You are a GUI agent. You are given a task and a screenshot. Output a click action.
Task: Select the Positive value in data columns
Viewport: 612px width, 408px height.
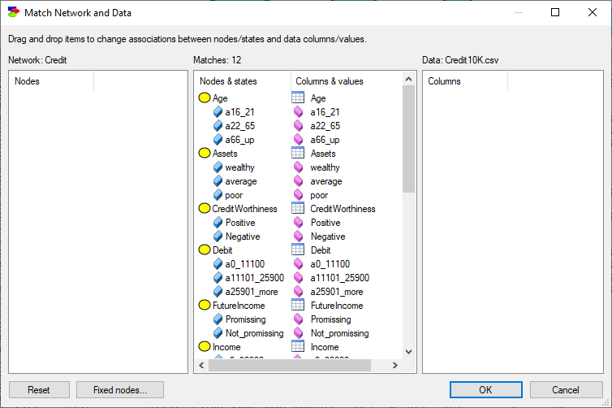[325, 223]
